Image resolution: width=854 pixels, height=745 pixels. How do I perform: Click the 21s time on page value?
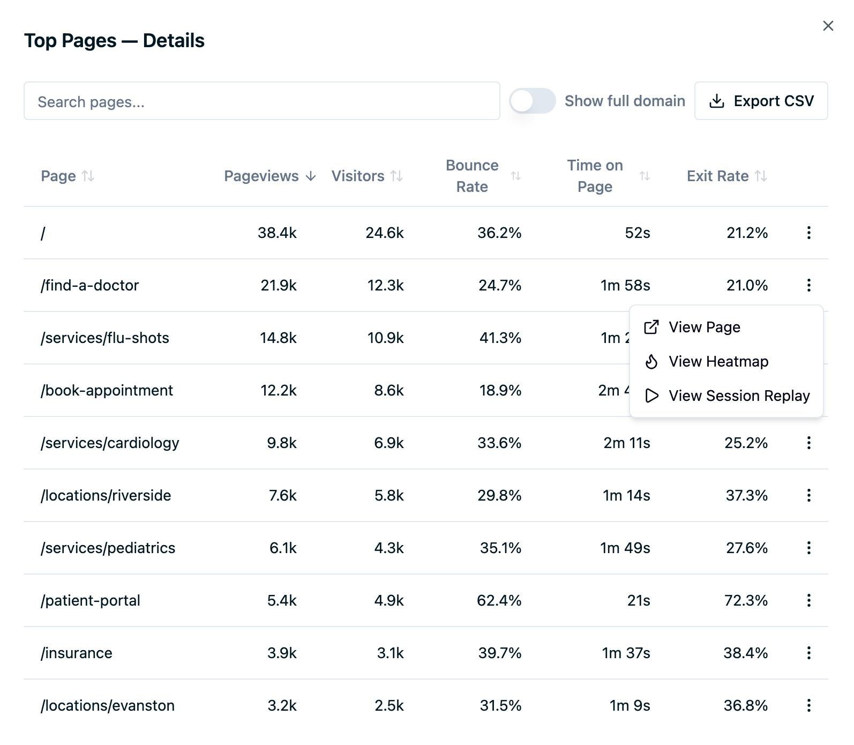click(x=639, y=600)
